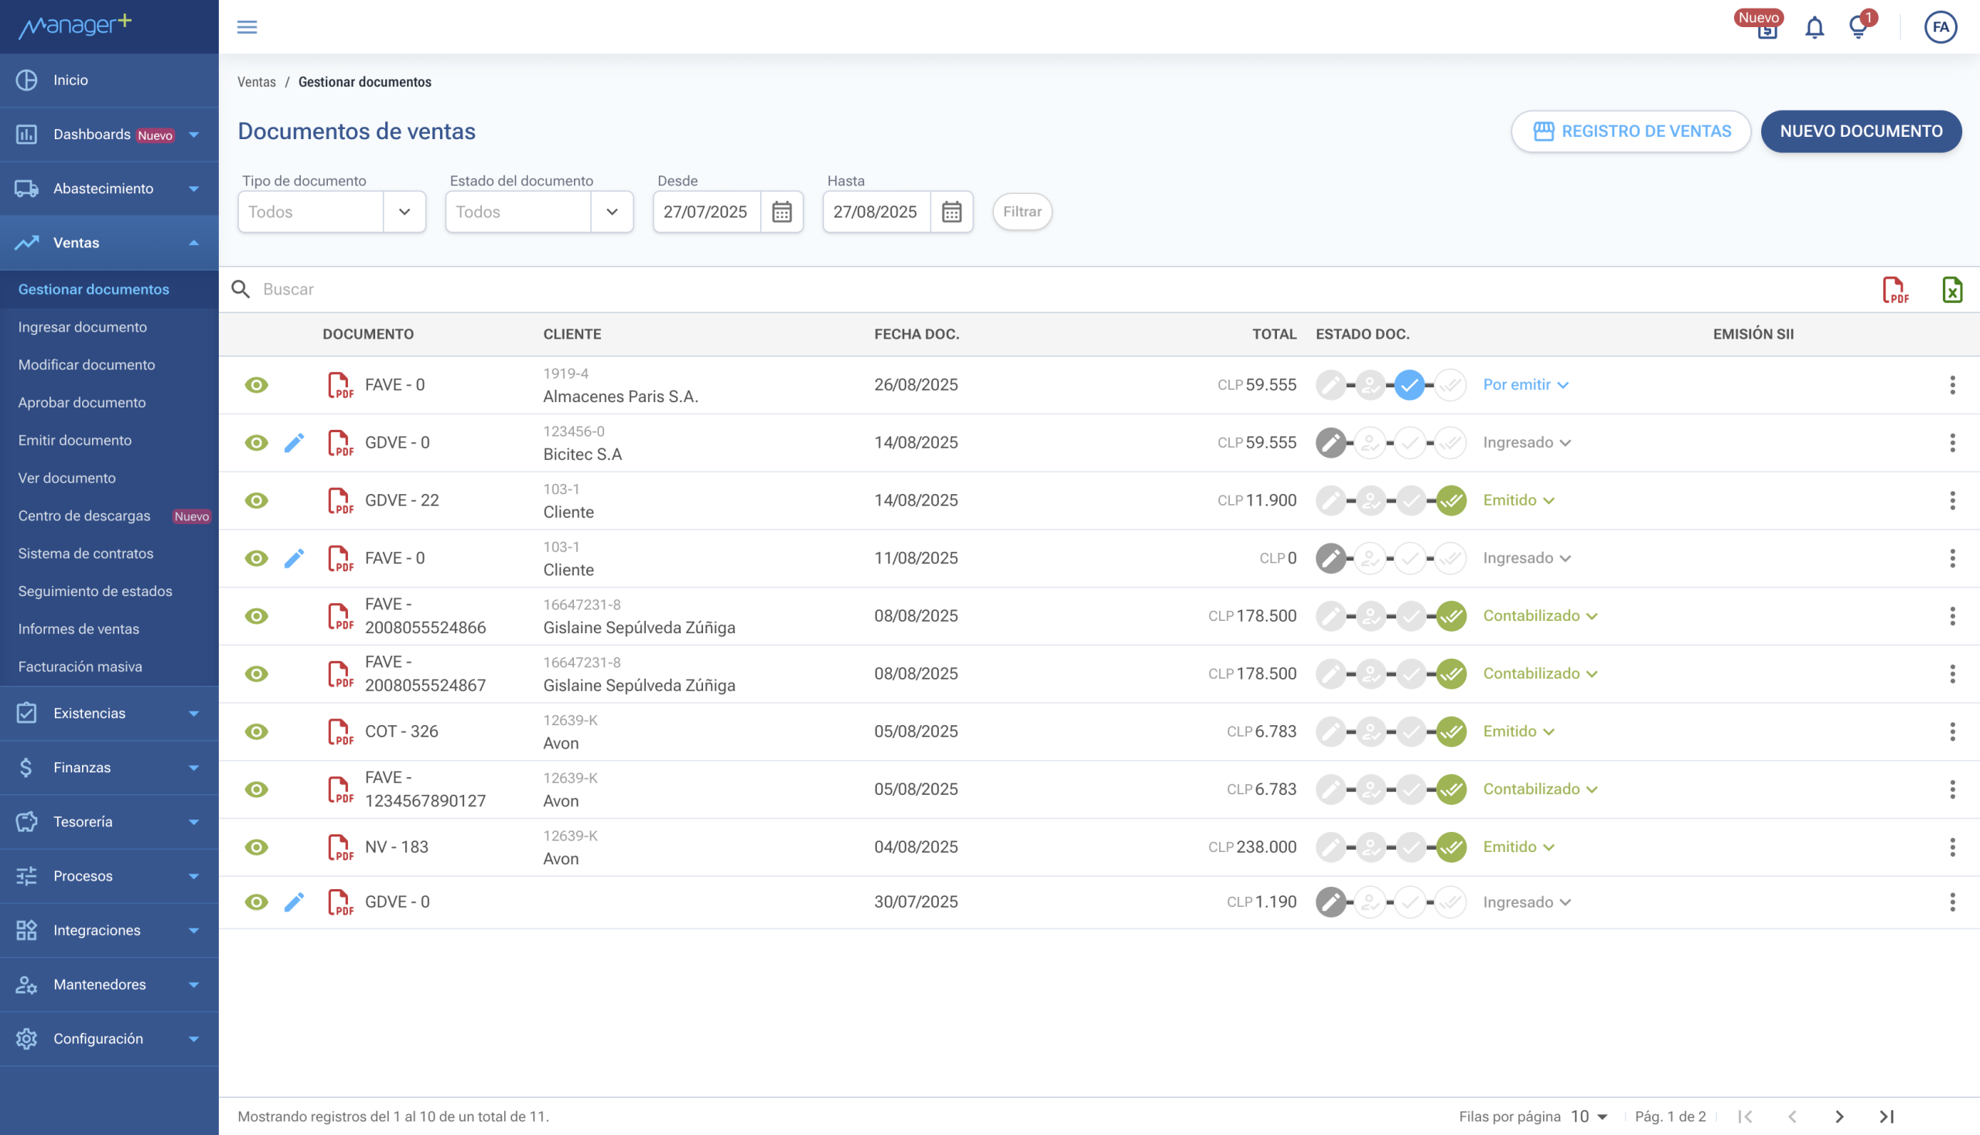
Task: Open more options for NV - 183 row
Action: [x=1952, y=847]
